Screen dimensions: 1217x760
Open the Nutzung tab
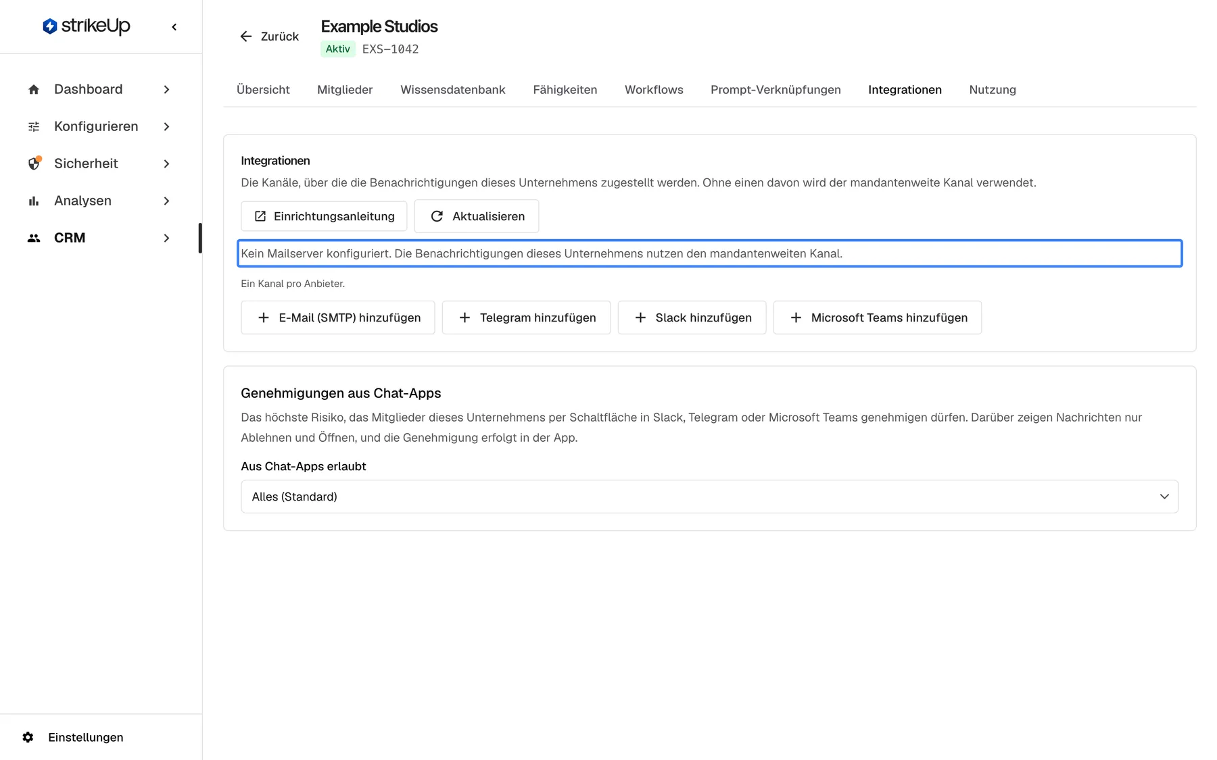pos(993,90)
